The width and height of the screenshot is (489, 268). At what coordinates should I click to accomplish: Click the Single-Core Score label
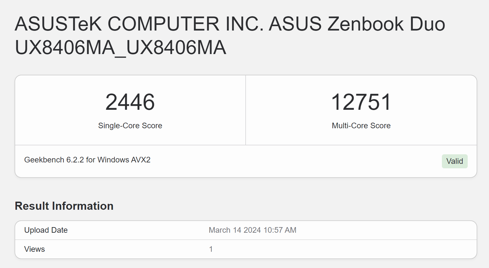tap(130, 126)
